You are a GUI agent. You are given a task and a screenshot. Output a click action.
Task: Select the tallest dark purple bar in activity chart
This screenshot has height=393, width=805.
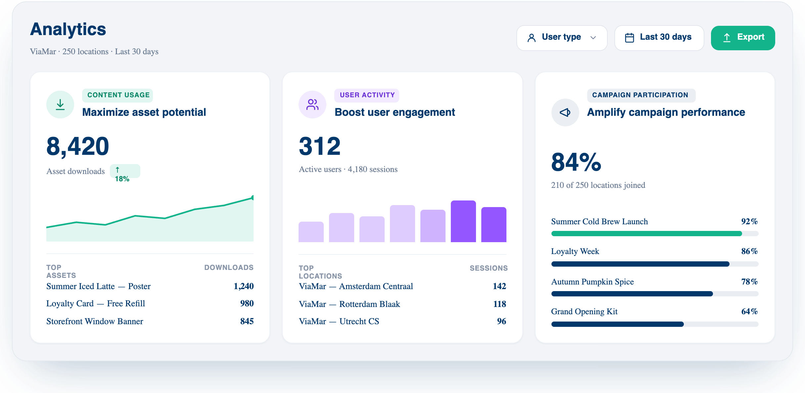[x=463, y=221]
